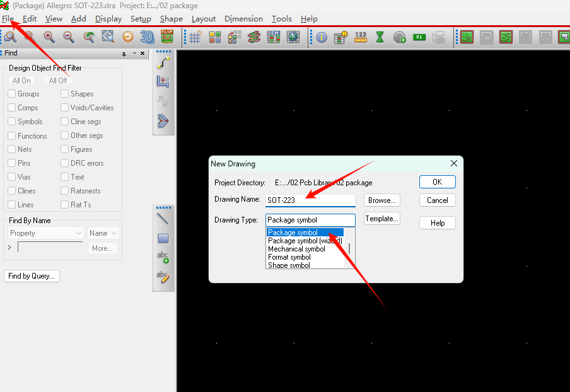Toggle the Groups checkbox

11,94
